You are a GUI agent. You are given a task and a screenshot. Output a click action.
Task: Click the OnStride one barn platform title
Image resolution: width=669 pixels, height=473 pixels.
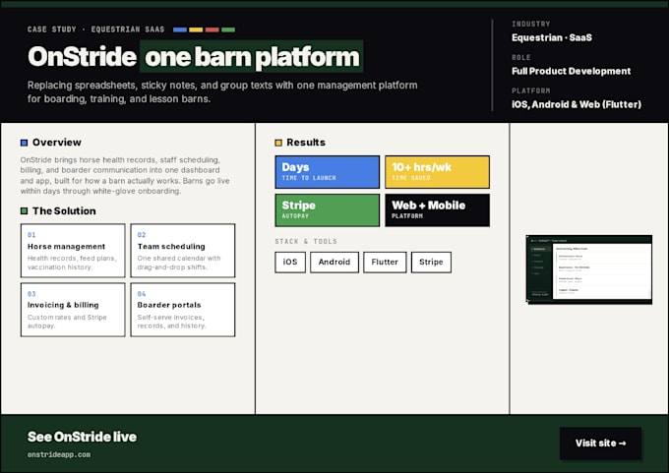coord(195,56)
